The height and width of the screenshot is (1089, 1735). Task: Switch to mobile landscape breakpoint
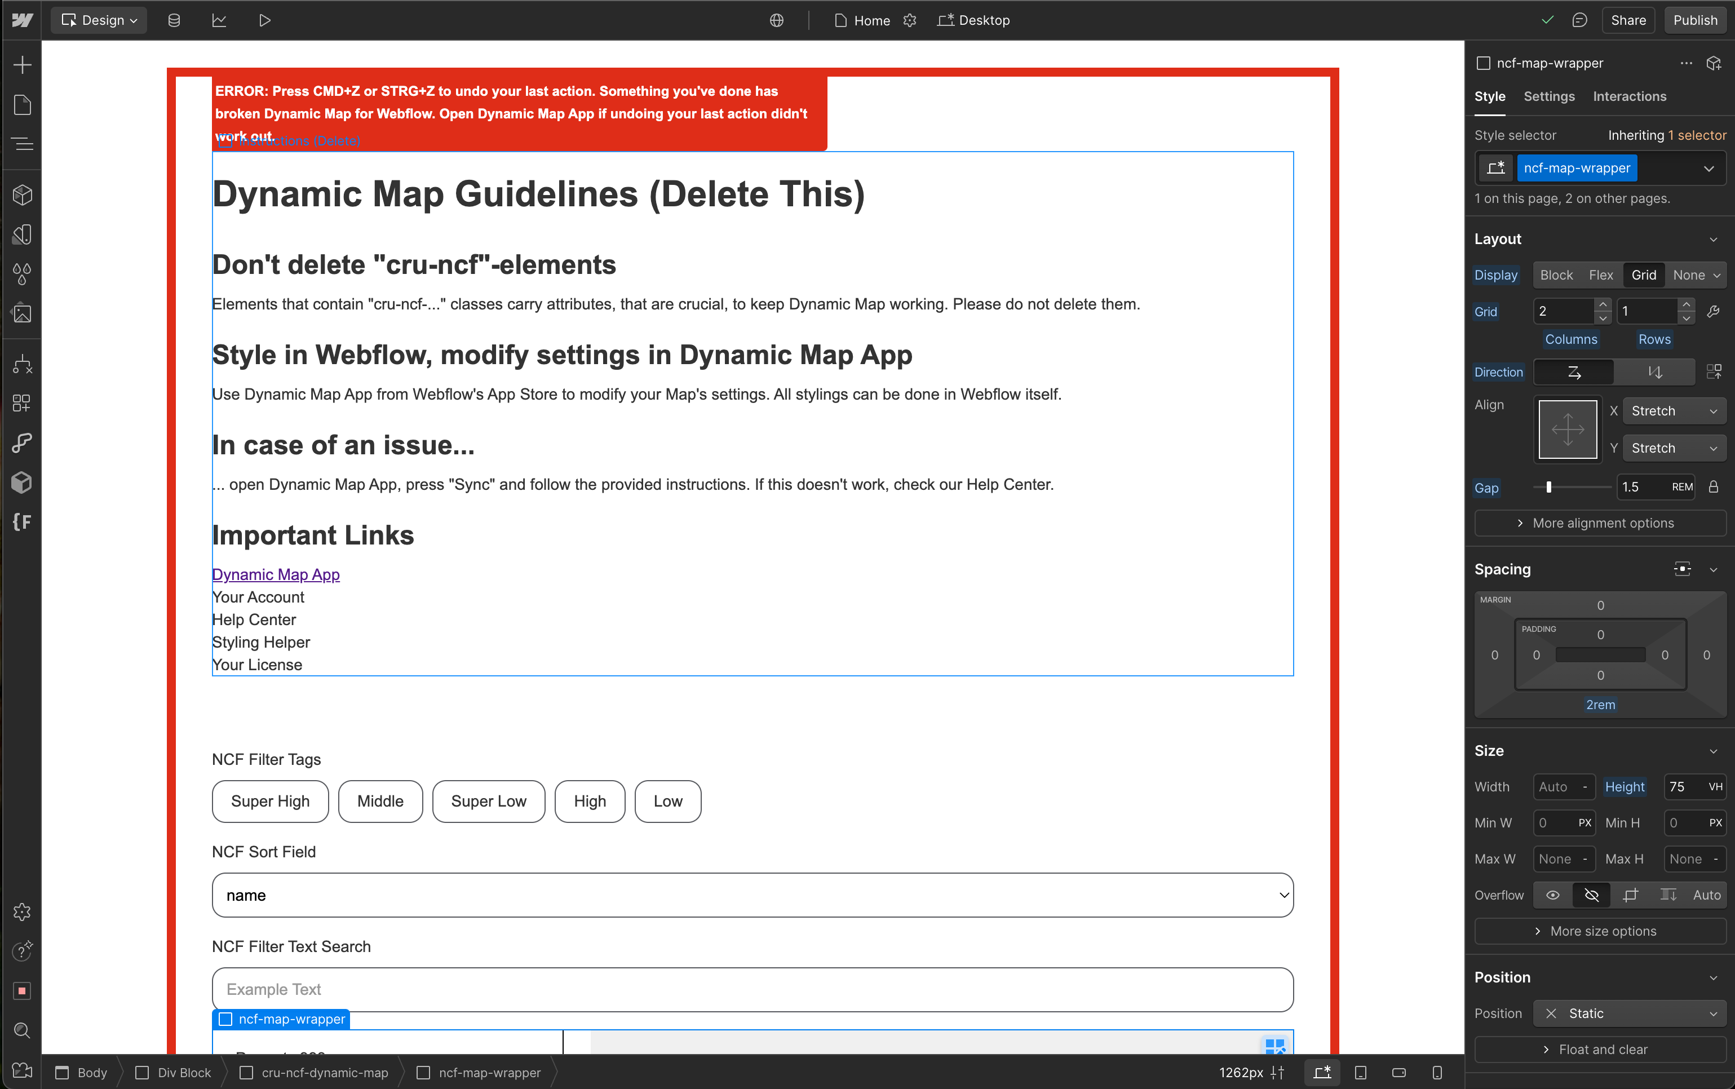pyautogui.click(x=1398, y=1073)
